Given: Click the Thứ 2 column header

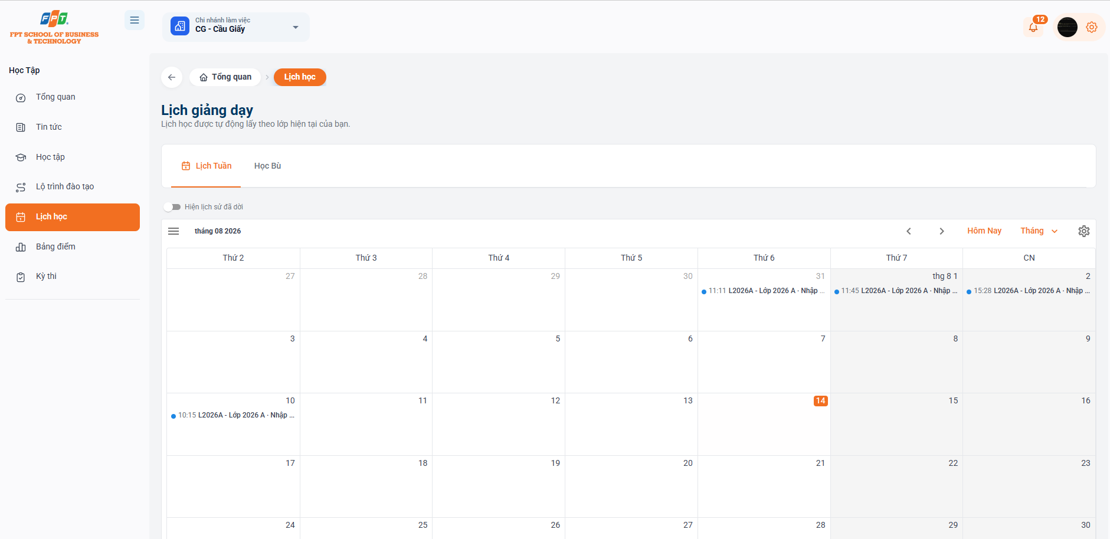Looking at the screenshot, I should tap(233, 258).
